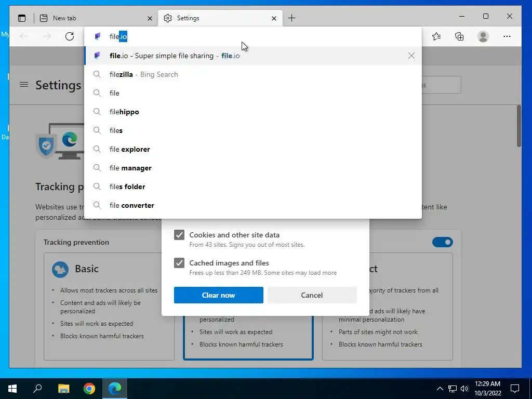This screenshot has width=532, height=399.
Task: Pick the 'file manager' suggestion
Action: [253, 168]
